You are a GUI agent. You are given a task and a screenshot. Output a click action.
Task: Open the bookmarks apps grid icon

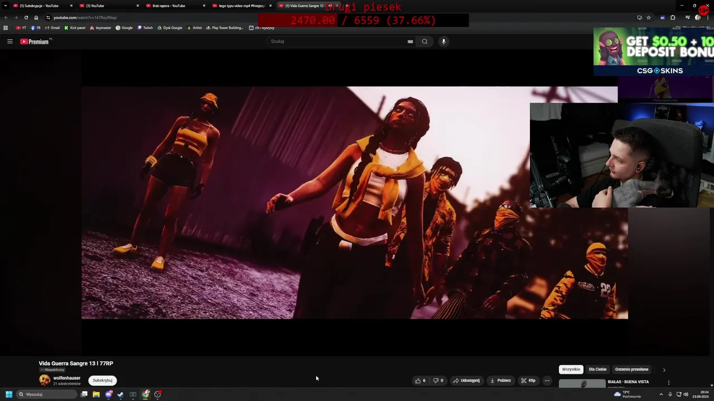point(6,28)
